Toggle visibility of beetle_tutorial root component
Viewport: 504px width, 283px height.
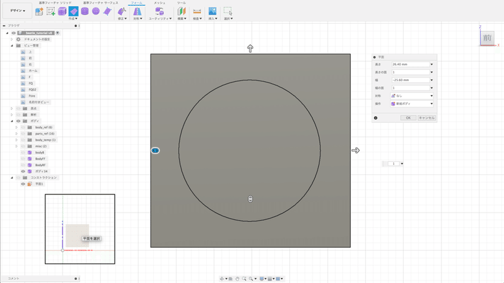[x=13, y=33]
